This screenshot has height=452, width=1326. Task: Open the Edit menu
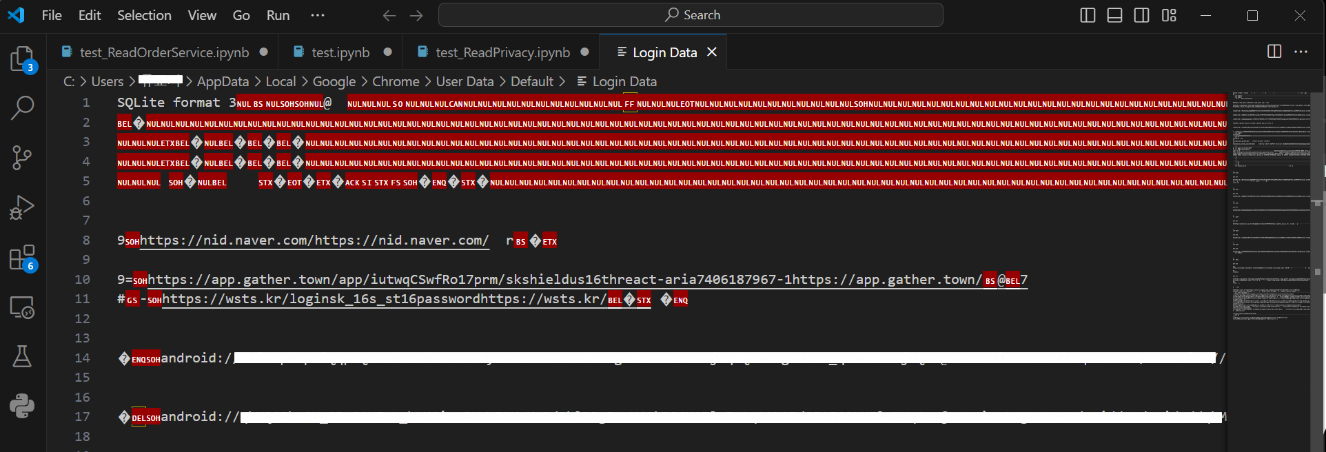90,15
